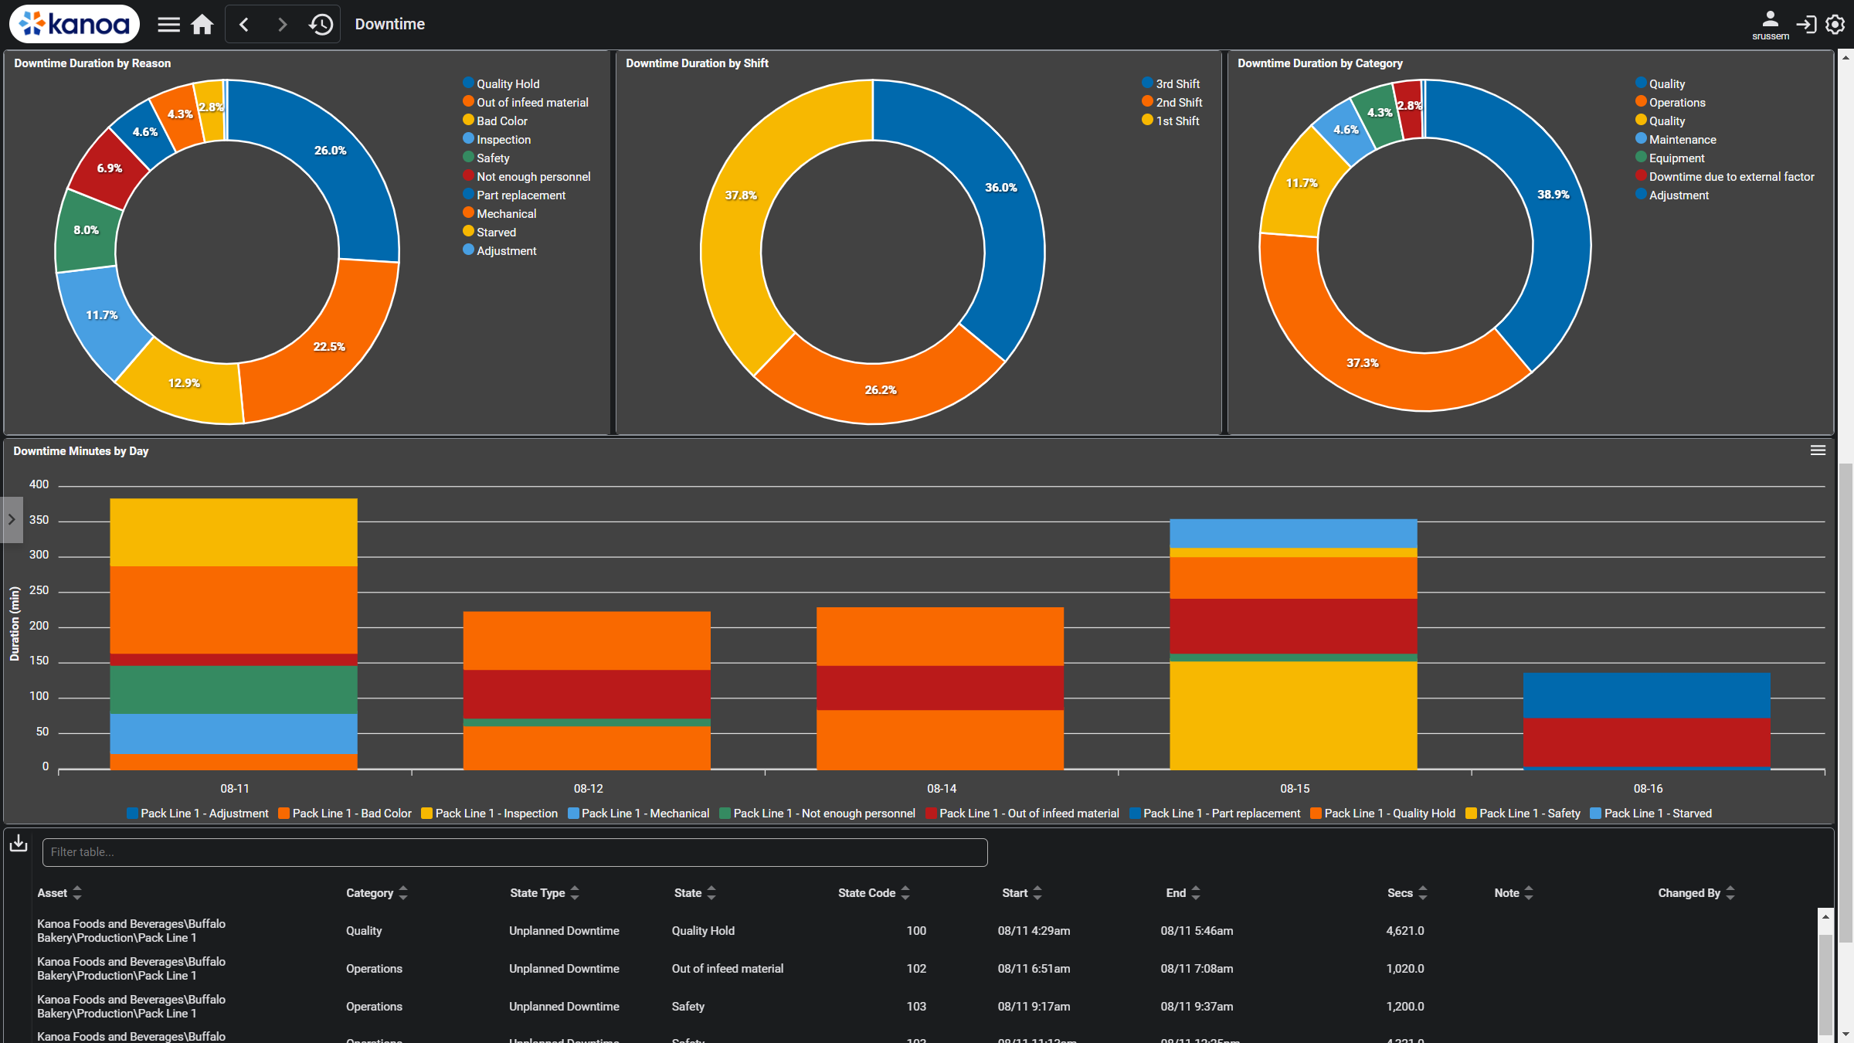
Task: Sort table by State Code column
Action: pyautogui.click(x=874, y=893)
